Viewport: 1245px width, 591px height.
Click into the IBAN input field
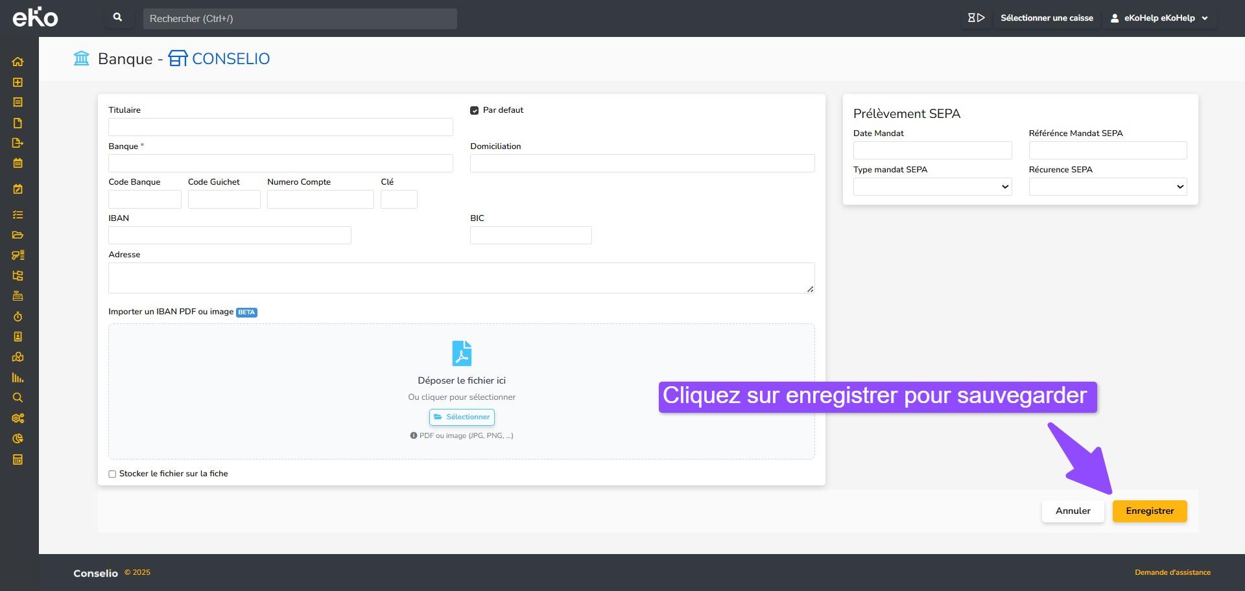(x=230, y=235)
